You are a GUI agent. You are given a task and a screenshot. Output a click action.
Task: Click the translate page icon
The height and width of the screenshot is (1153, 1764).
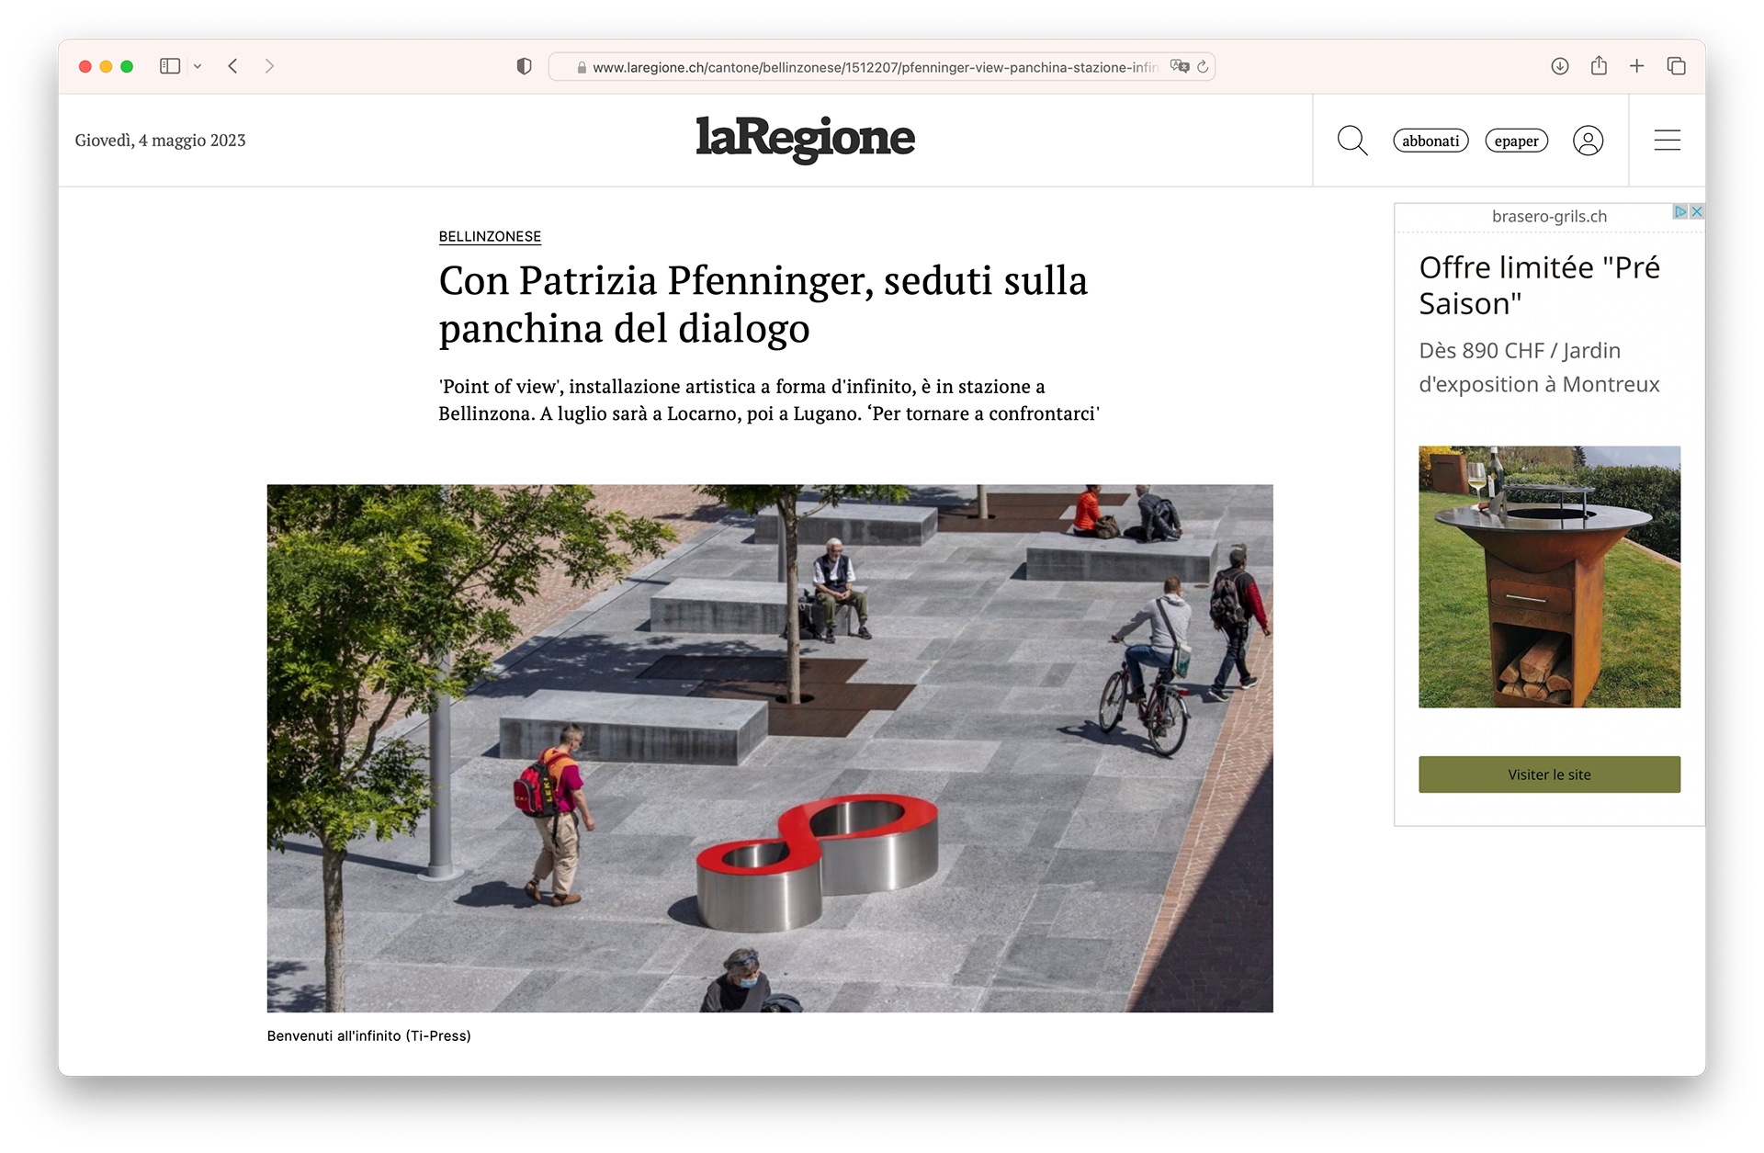(1180, 66)
